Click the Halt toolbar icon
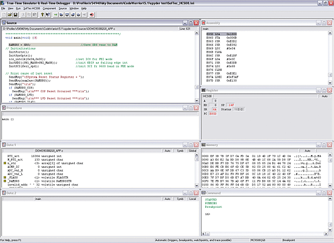 84,15
